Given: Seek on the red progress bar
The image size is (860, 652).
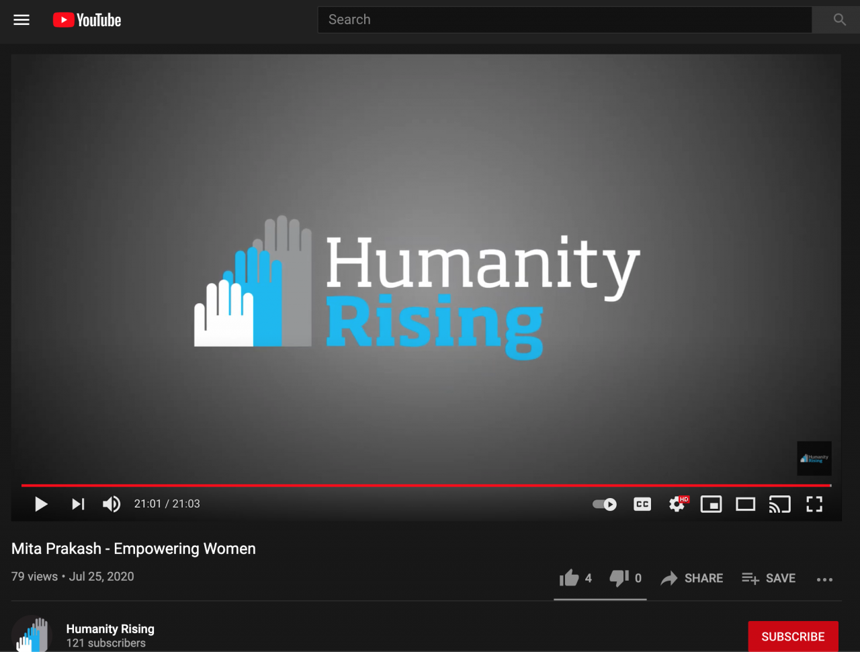Looking at the screenshot, I should 426,485.
